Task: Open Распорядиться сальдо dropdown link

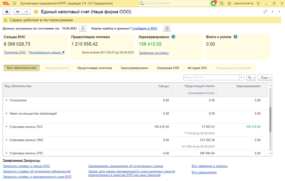Action: pos(47,52)
